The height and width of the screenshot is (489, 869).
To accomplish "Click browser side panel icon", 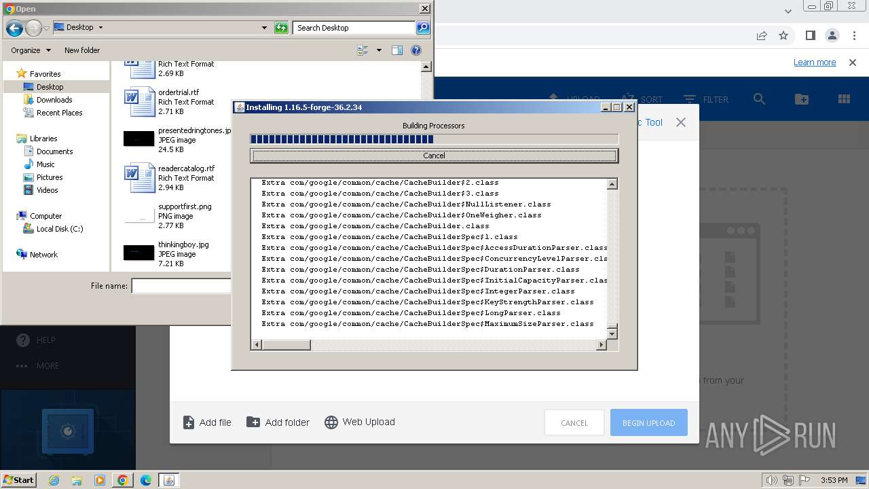I will pyautogui.click(x=810, y=35).
